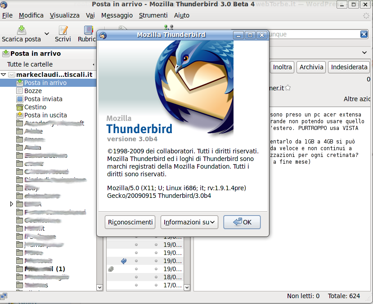
Task: Collapse the markeclaudi...tiscali.it account tree
Action: [3, 75]
